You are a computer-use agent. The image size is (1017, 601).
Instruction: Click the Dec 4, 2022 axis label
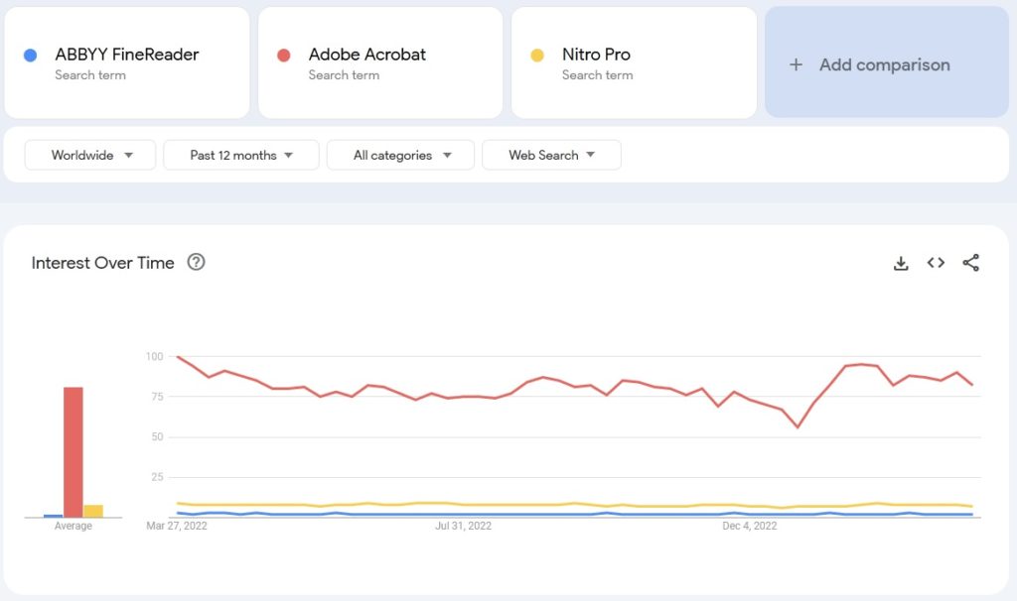click(x=750, y=526)
